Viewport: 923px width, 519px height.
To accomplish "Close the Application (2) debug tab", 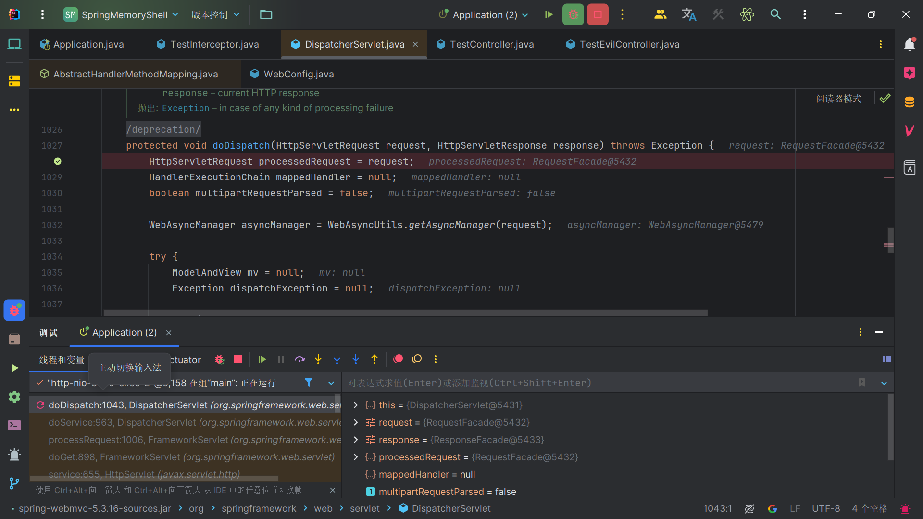I will click(x=169, y=333).
